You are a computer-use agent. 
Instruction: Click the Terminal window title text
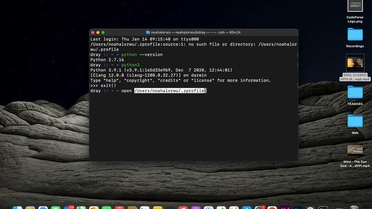click(x=196, y=33)
